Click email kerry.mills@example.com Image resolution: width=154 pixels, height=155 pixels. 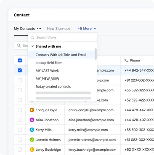88,130
